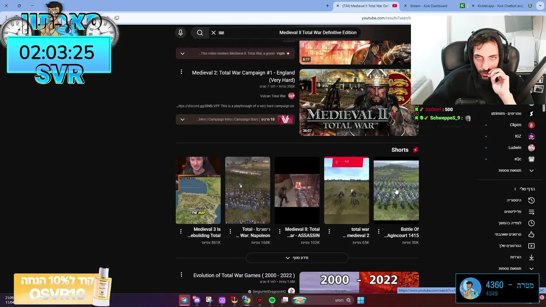Image resolution: width=546 pixels, height=307 pixels.
Task: Open the 2000 - 2022 video thumbnail
Action: coord(359,282)
